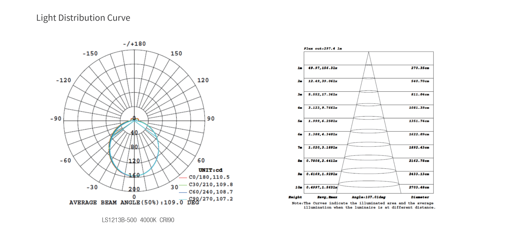Click the diameter value '811.04cm'
This screenshot has height=241, width=506.
(x=420, y=94)
